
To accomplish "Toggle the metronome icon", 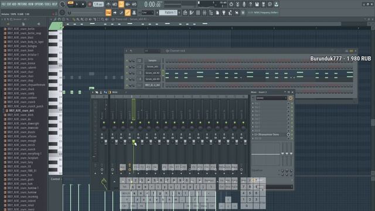I will click(108, 4).
